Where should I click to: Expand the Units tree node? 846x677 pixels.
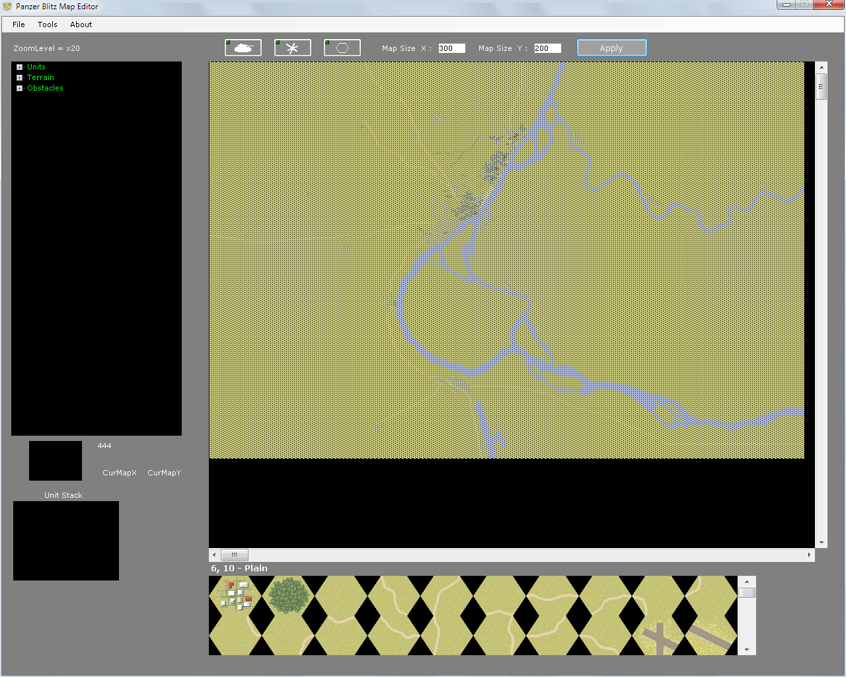20,67
